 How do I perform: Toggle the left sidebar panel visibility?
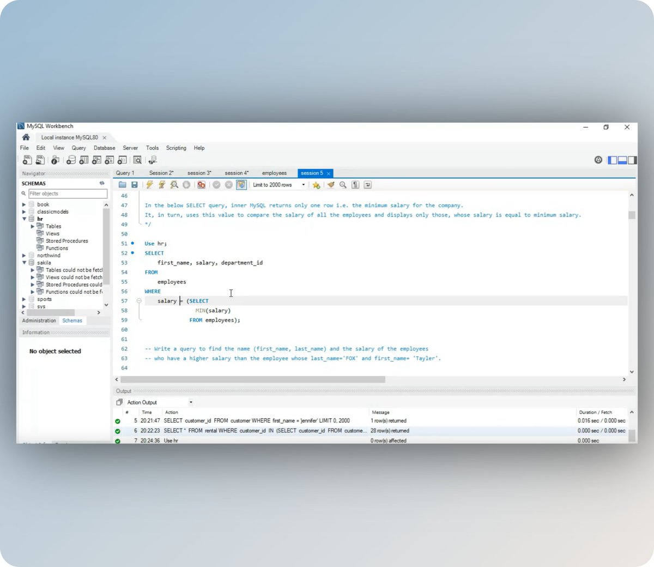[613, 160]
